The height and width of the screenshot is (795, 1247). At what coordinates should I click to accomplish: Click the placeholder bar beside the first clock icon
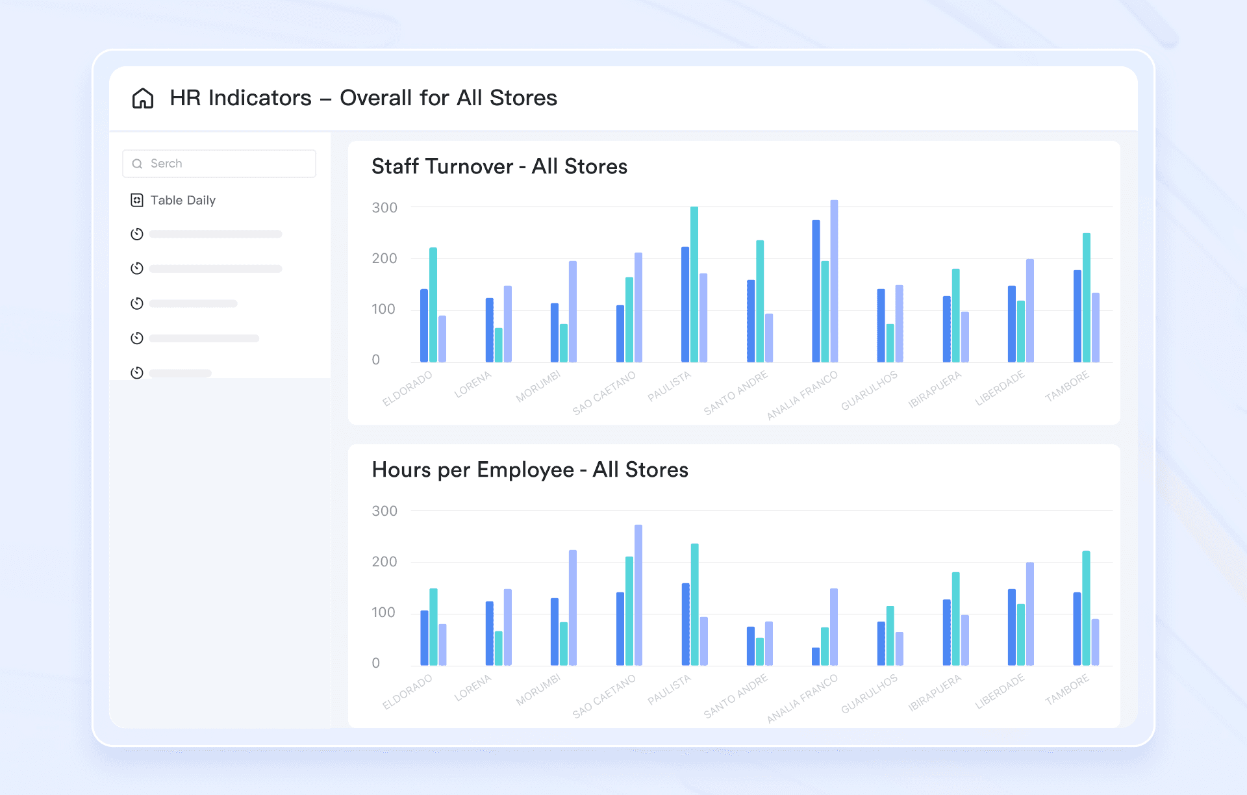(x=216, y=234)
